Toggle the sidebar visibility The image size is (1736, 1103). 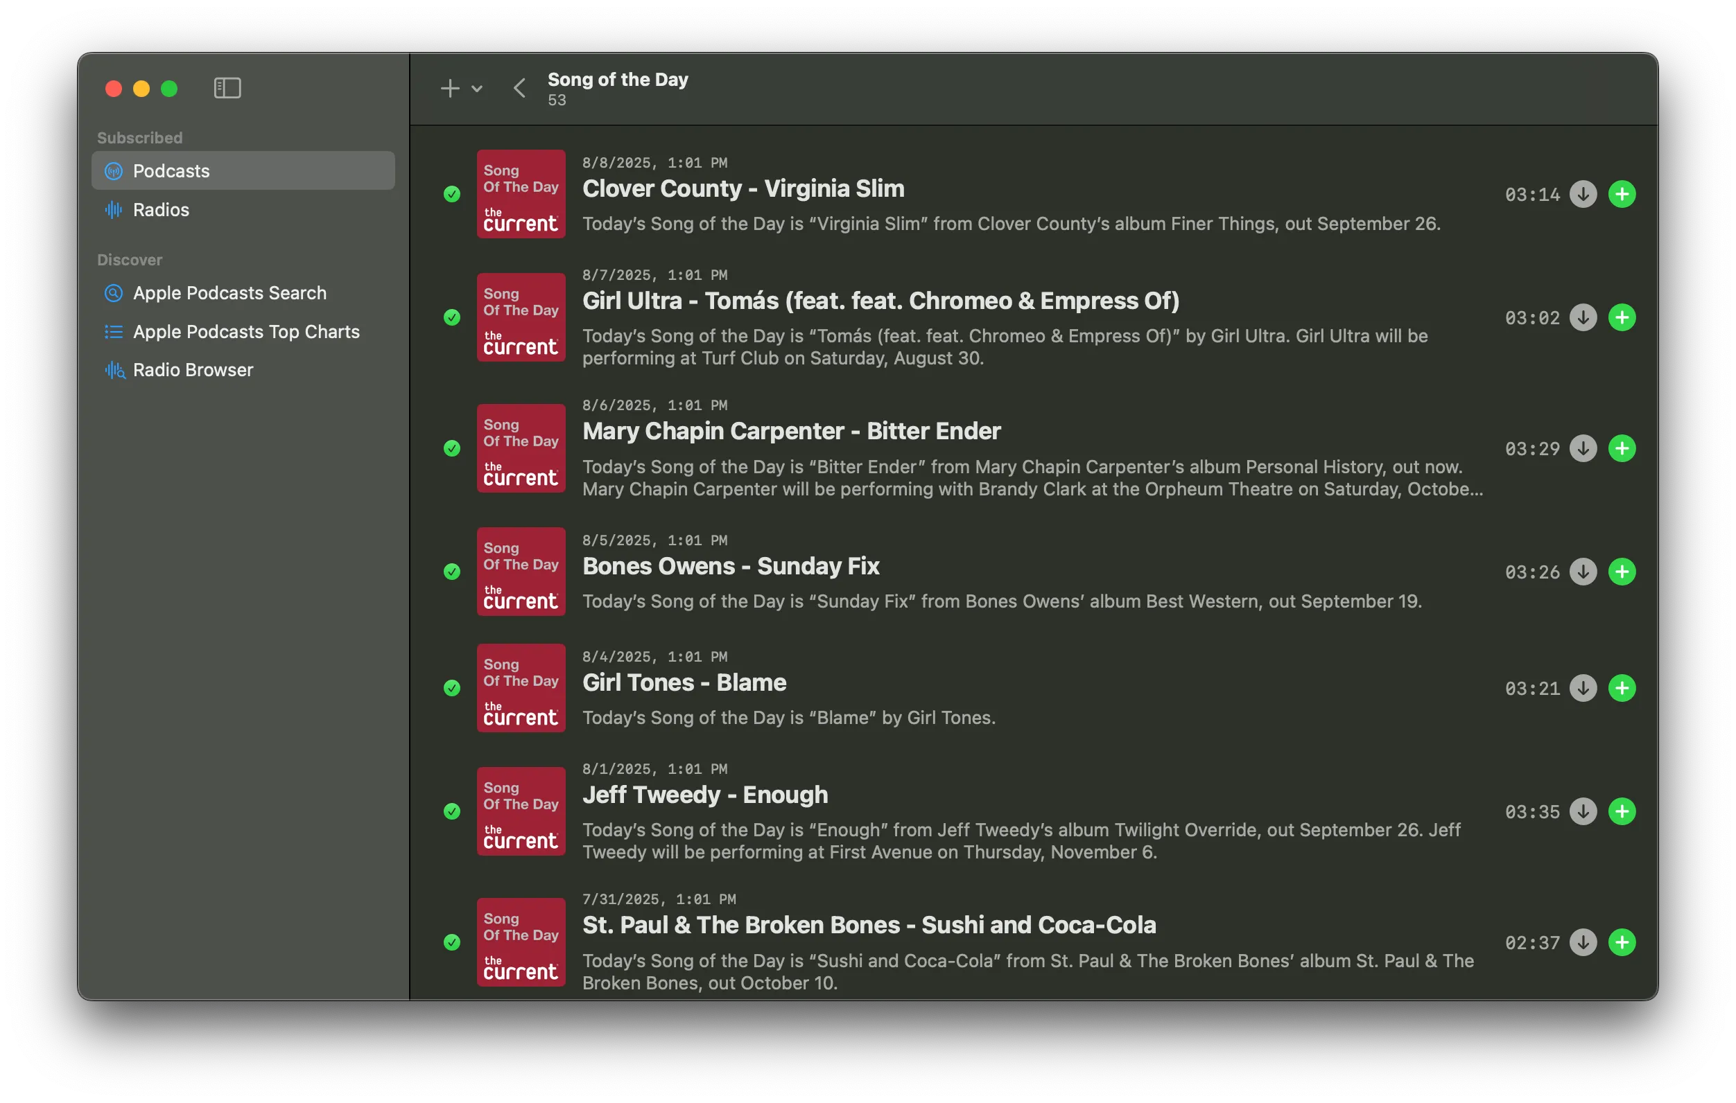[x=227, y=88]
